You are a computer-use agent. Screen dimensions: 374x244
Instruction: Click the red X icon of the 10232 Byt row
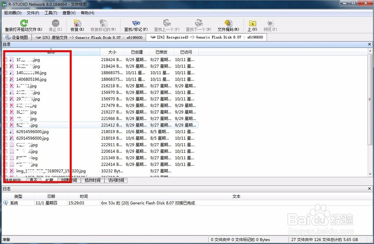(12, 171)
